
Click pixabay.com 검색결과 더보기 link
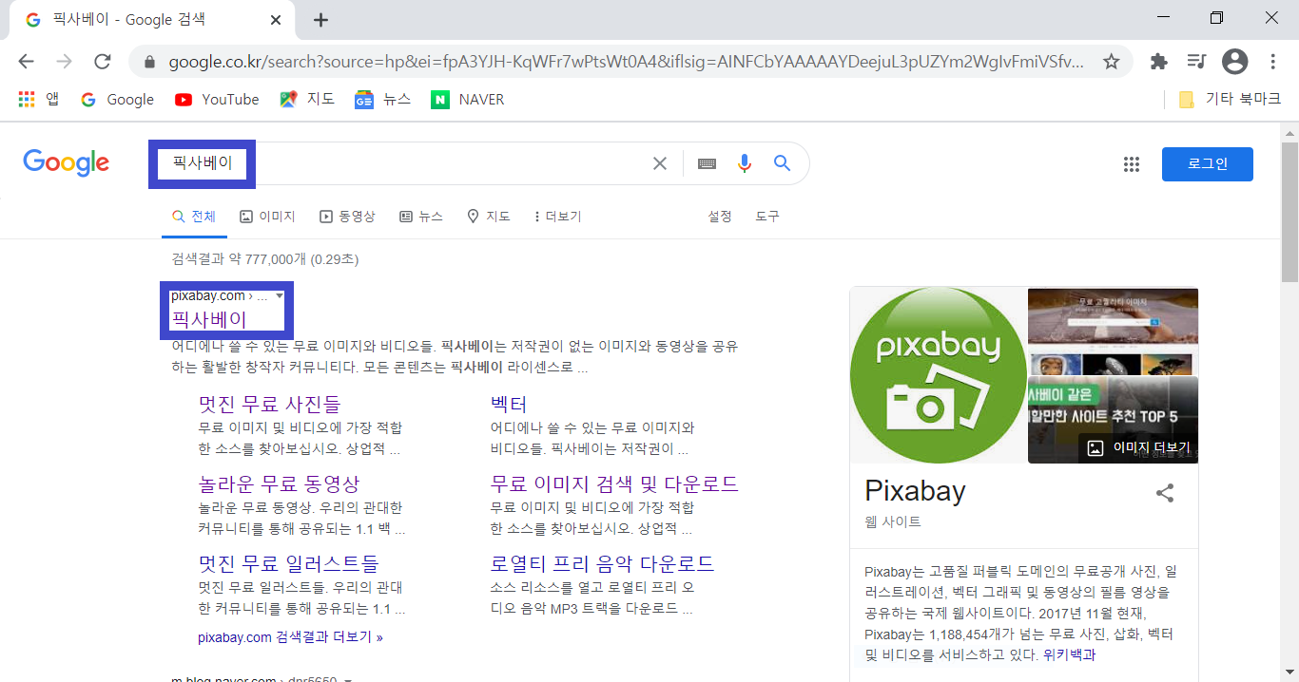[290, 637]
